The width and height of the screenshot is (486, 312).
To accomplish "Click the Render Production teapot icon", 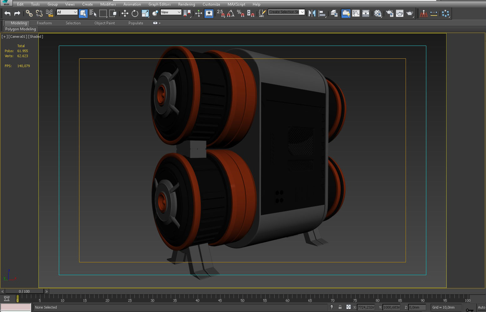I will pyautogui.click(x=410, y=13).
